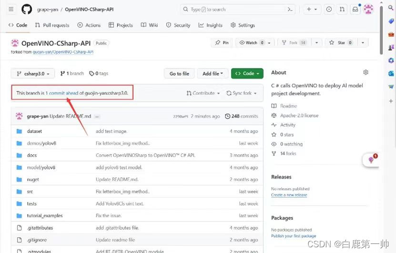Open the src folder

[x=30, y=192]
